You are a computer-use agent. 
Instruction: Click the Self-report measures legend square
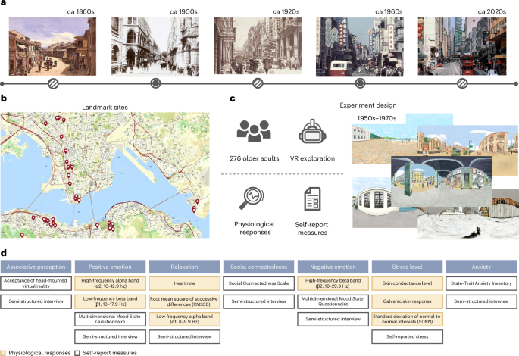[77, 353]
